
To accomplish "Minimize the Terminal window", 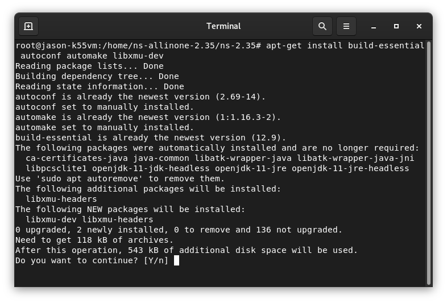I will click(x=374, y=26).
